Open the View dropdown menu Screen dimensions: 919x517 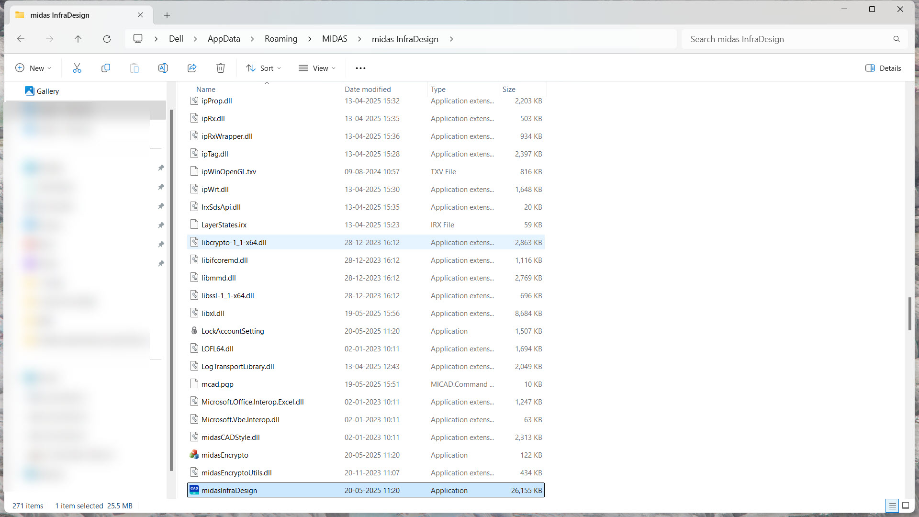[x=317, y=68]
